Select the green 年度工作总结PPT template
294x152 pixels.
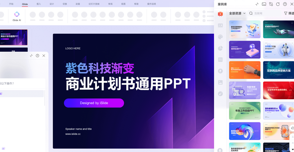(x=245, y=111)
